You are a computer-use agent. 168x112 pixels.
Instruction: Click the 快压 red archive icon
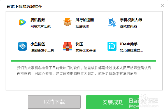coord(67,46)
